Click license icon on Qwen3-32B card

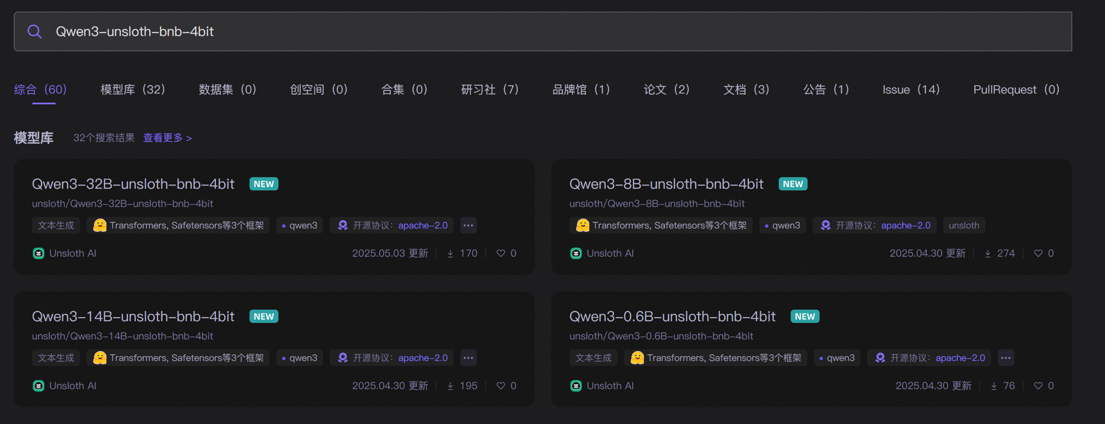pos(342,225)
